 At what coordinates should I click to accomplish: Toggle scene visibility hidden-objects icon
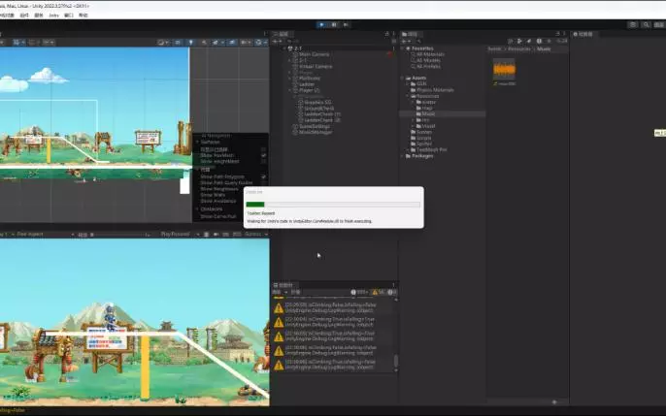pos(232,42)
